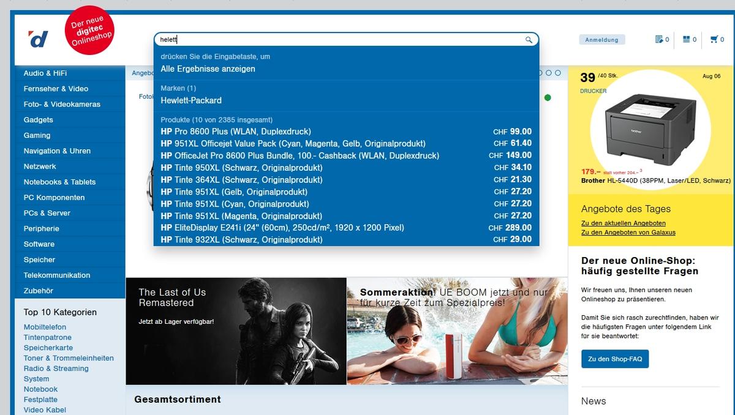Screen dimensions: 735x415
Task: Open the Telekommunikation category
Action: [56, 275]
